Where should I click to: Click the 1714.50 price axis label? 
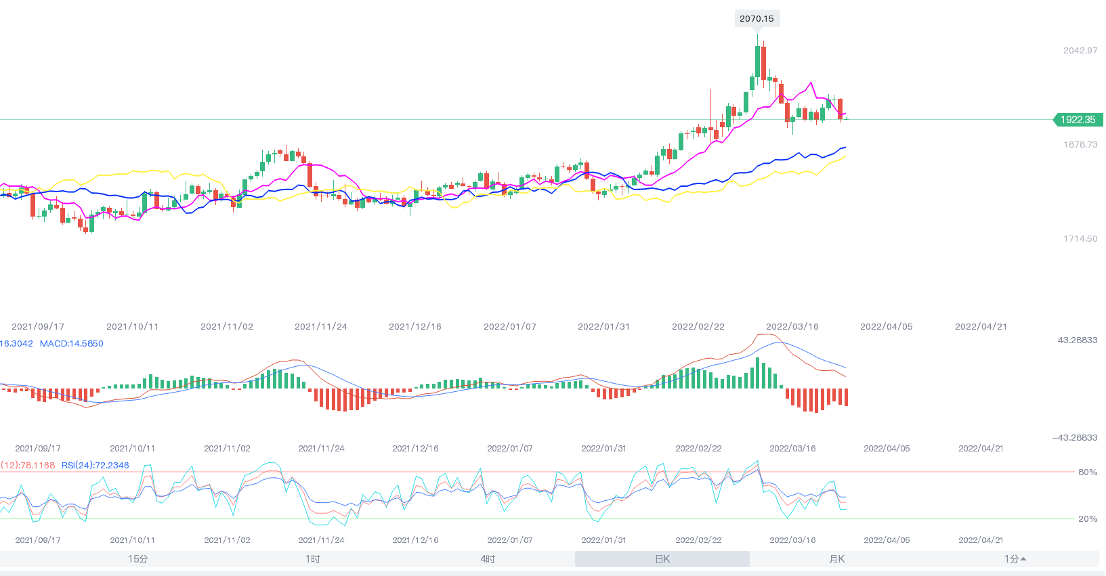coord(1080,239)
